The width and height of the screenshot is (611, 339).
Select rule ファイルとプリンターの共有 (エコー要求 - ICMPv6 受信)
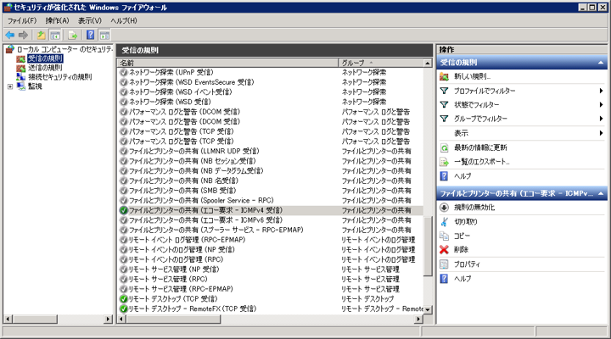tap(205, 220)
